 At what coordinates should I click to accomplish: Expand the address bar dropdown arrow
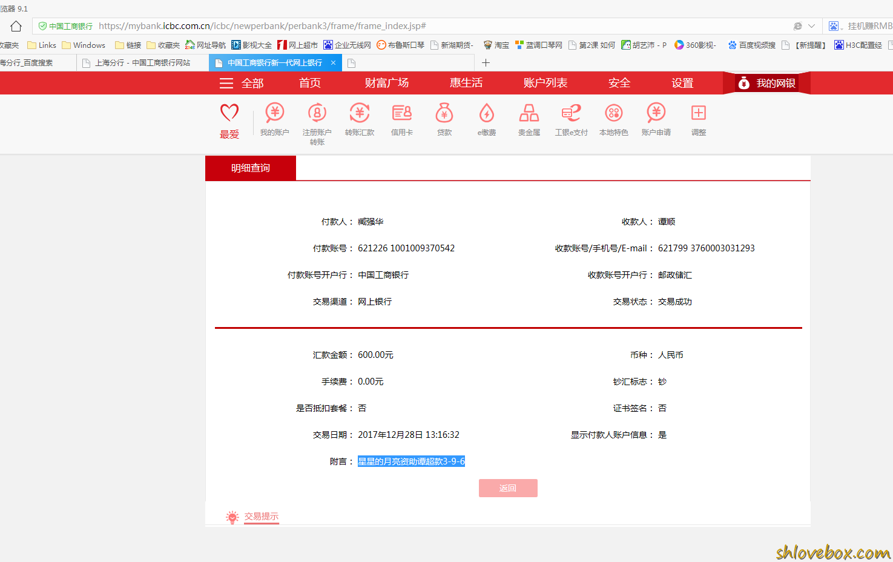tap(811, 26)
